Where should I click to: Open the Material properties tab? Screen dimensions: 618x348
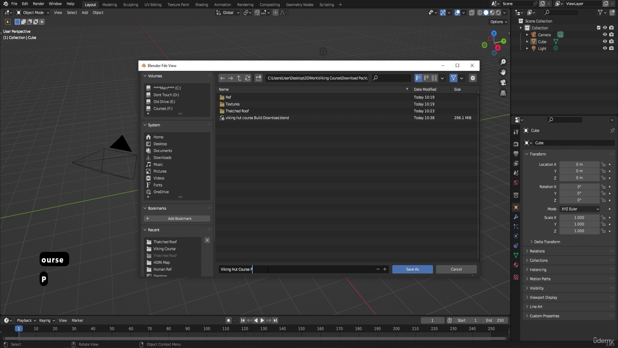(x=516, y=265)
